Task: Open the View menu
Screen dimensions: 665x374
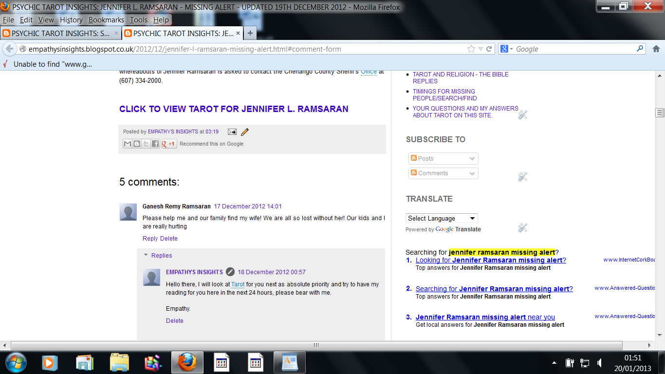Action: coord(46,20)
